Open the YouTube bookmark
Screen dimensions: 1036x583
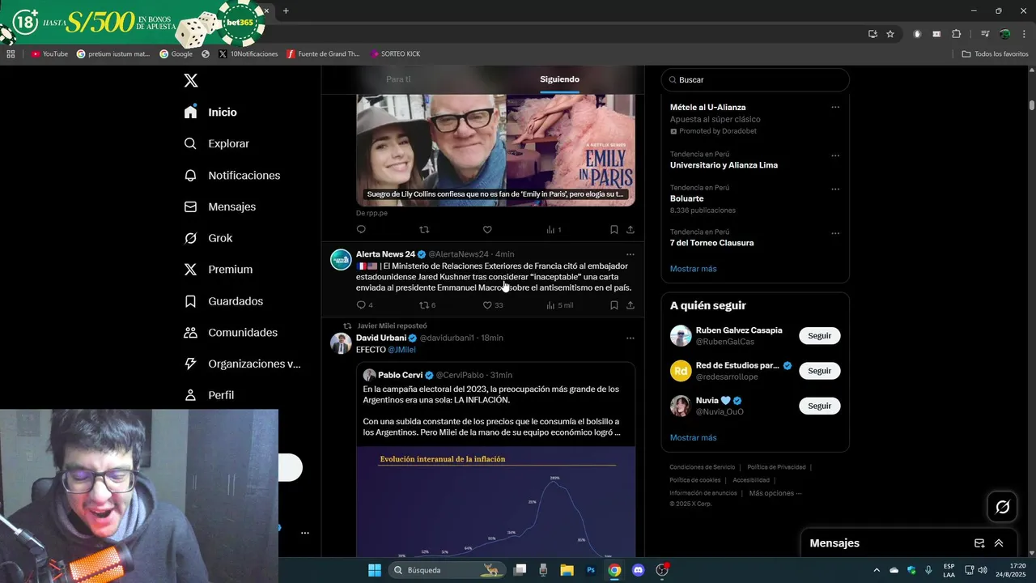(49, 54)
